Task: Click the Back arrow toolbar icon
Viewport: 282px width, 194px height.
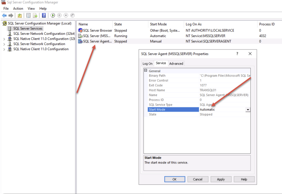Action: coord(4,15)
